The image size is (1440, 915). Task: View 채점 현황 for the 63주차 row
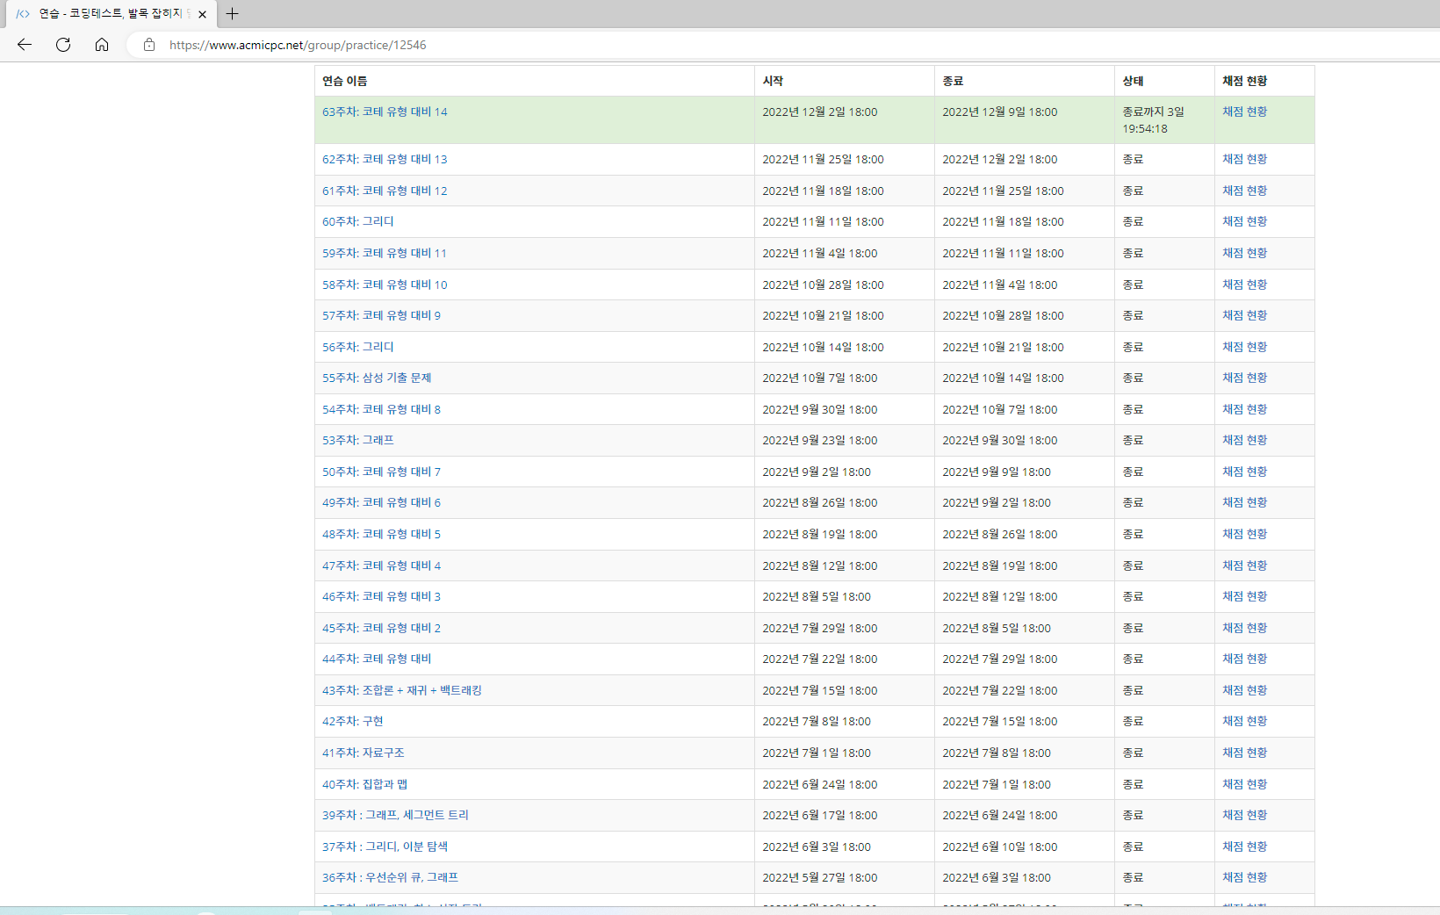coord(1244,112)
